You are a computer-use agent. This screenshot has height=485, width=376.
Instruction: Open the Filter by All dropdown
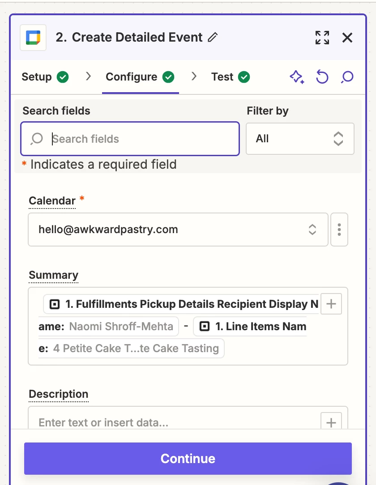click(x=300, y=139)
